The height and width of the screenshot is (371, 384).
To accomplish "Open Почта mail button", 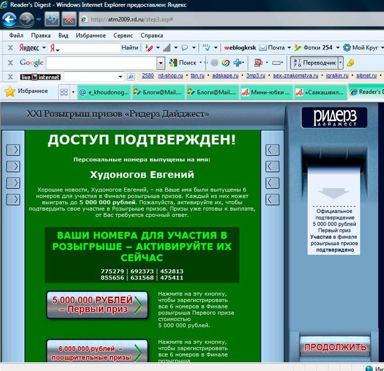I will point(272,48).
